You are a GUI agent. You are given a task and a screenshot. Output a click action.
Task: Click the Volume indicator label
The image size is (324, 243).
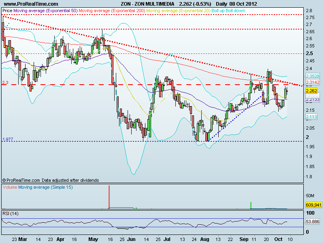10,187
